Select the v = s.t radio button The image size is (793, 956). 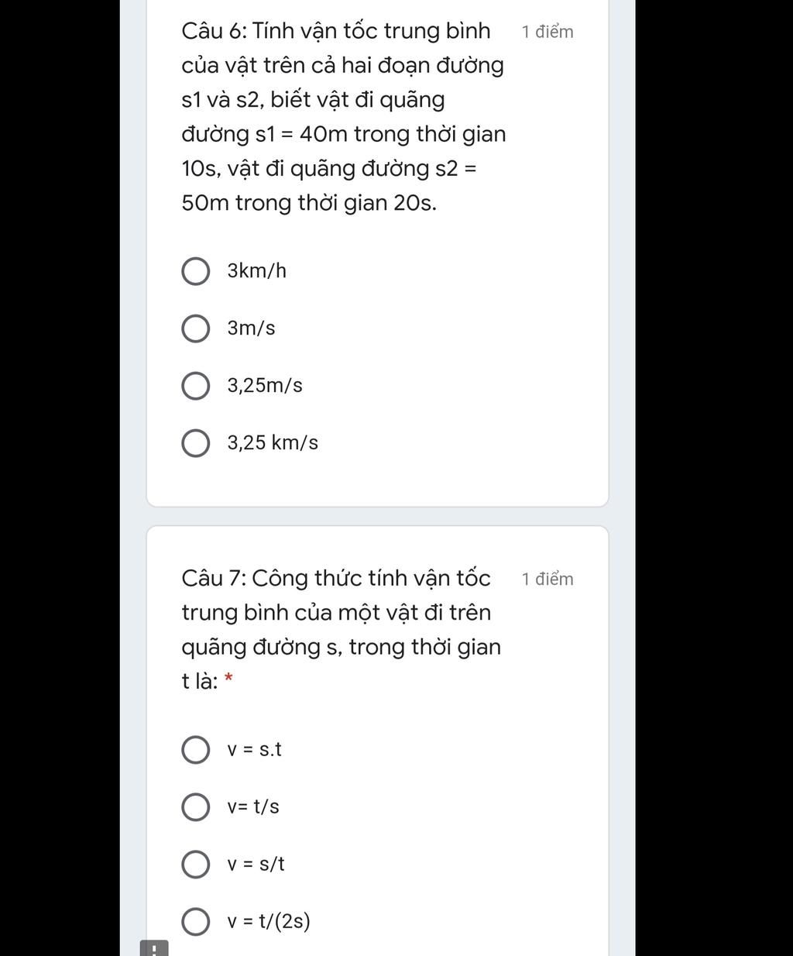(195, 750)
